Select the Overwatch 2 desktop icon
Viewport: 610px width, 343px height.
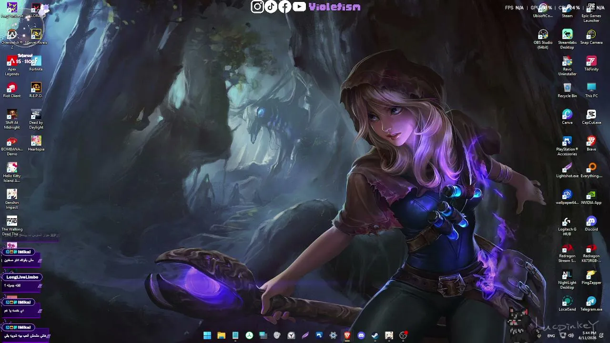coord(12,39)
